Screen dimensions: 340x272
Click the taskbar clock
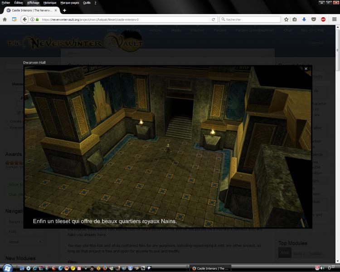[332, 268]
